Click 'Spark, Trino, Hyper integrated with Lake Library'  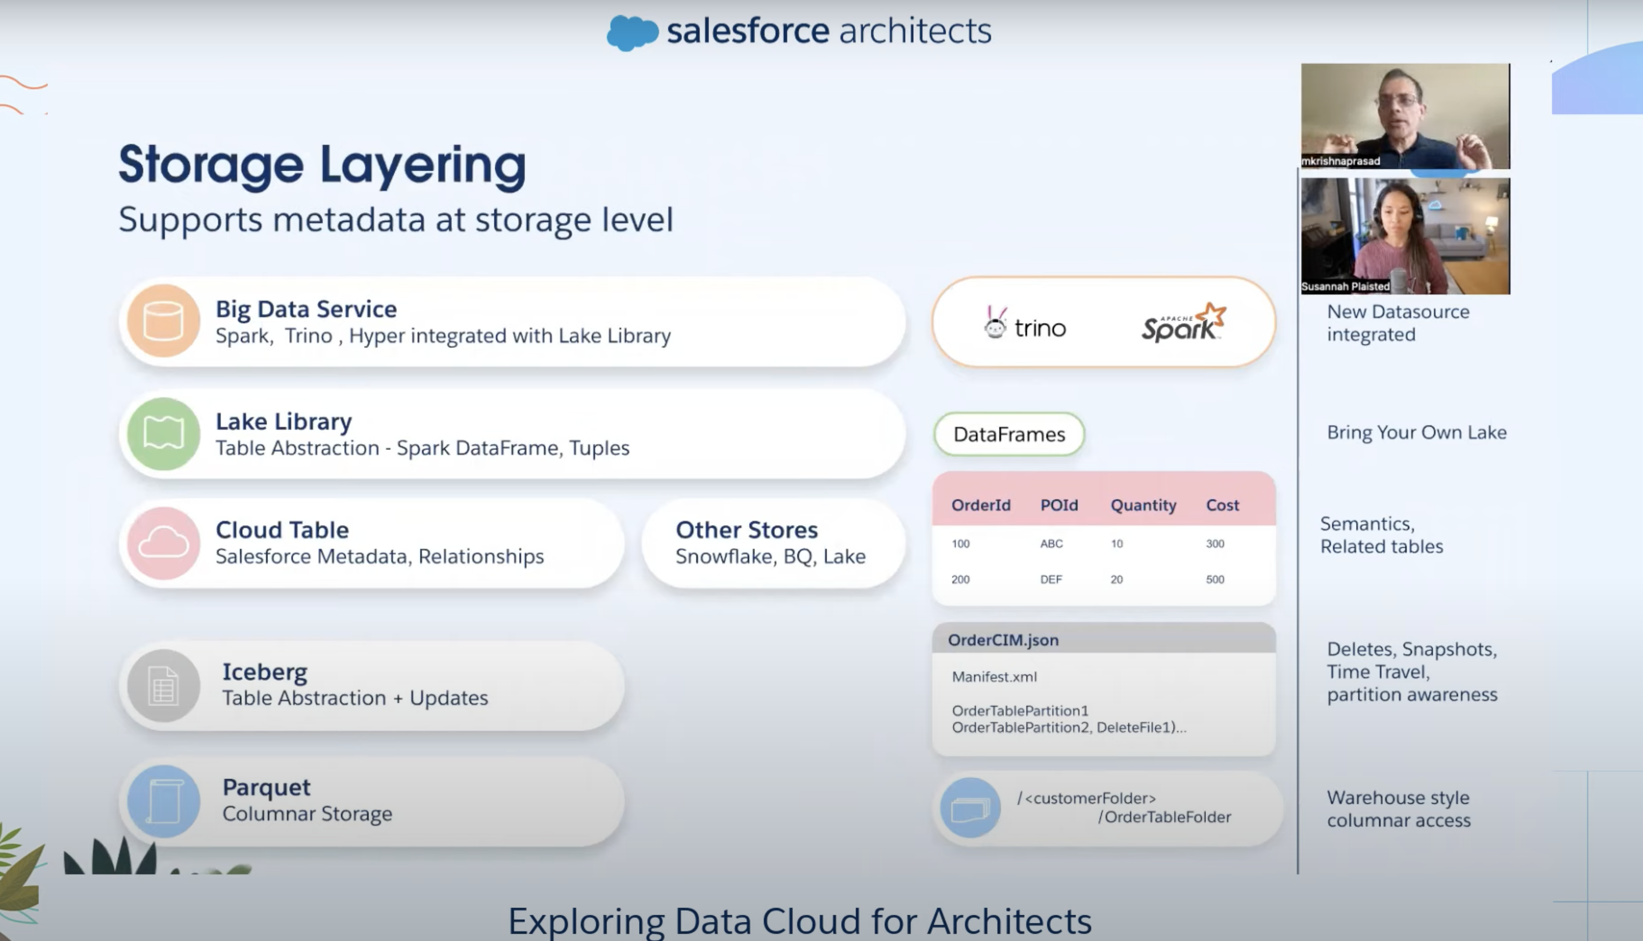[x=443, y=336]
